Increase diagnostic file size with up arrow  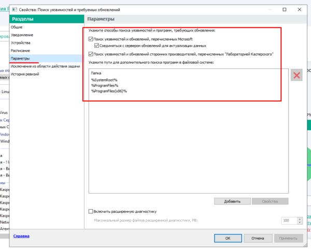300,219
